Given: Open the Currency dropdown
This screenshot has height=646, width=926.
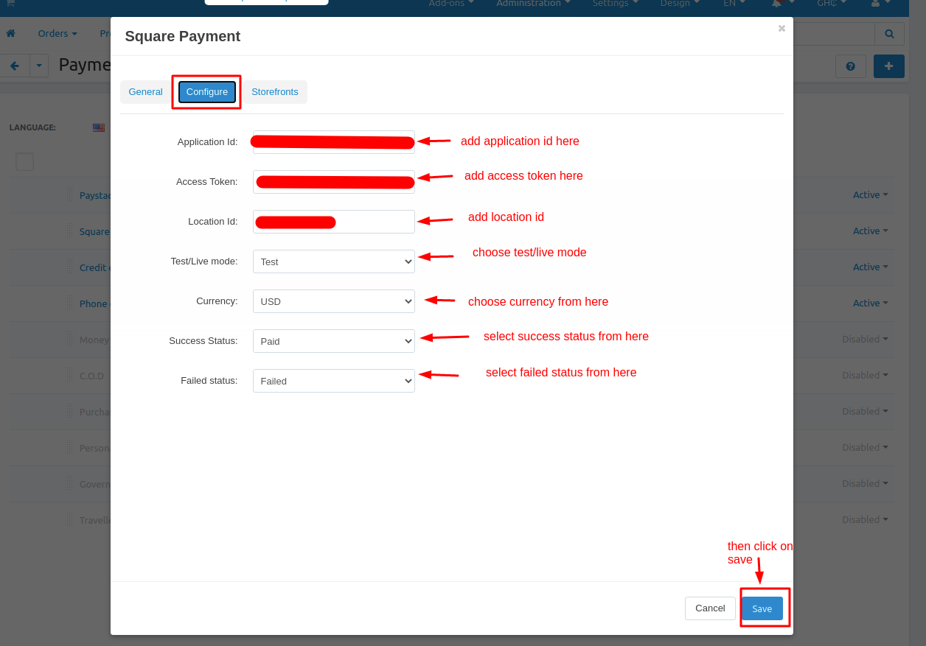Looking at the screenshot, I should point(333,301).
